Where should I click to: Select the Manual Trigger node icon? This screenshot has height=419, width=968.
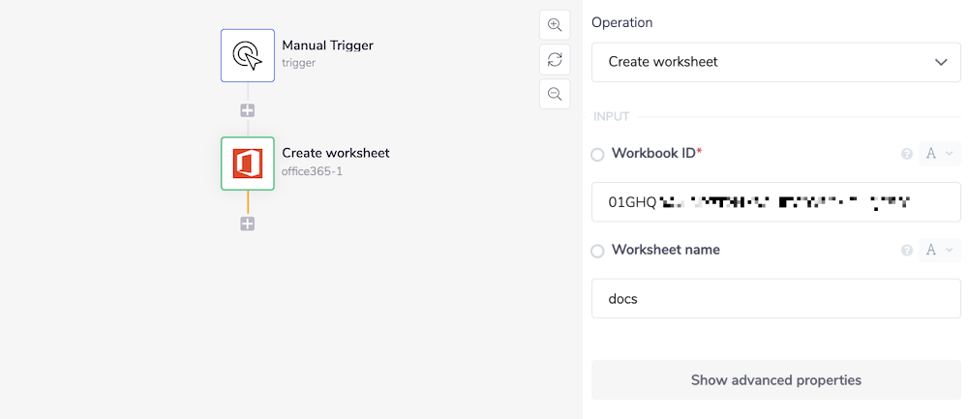248,55
